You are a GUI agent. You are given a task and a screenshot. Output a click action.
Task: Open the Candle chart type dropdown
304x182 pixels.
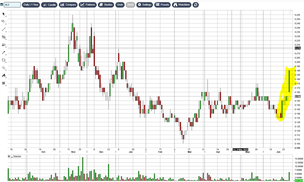click(49, 5)
